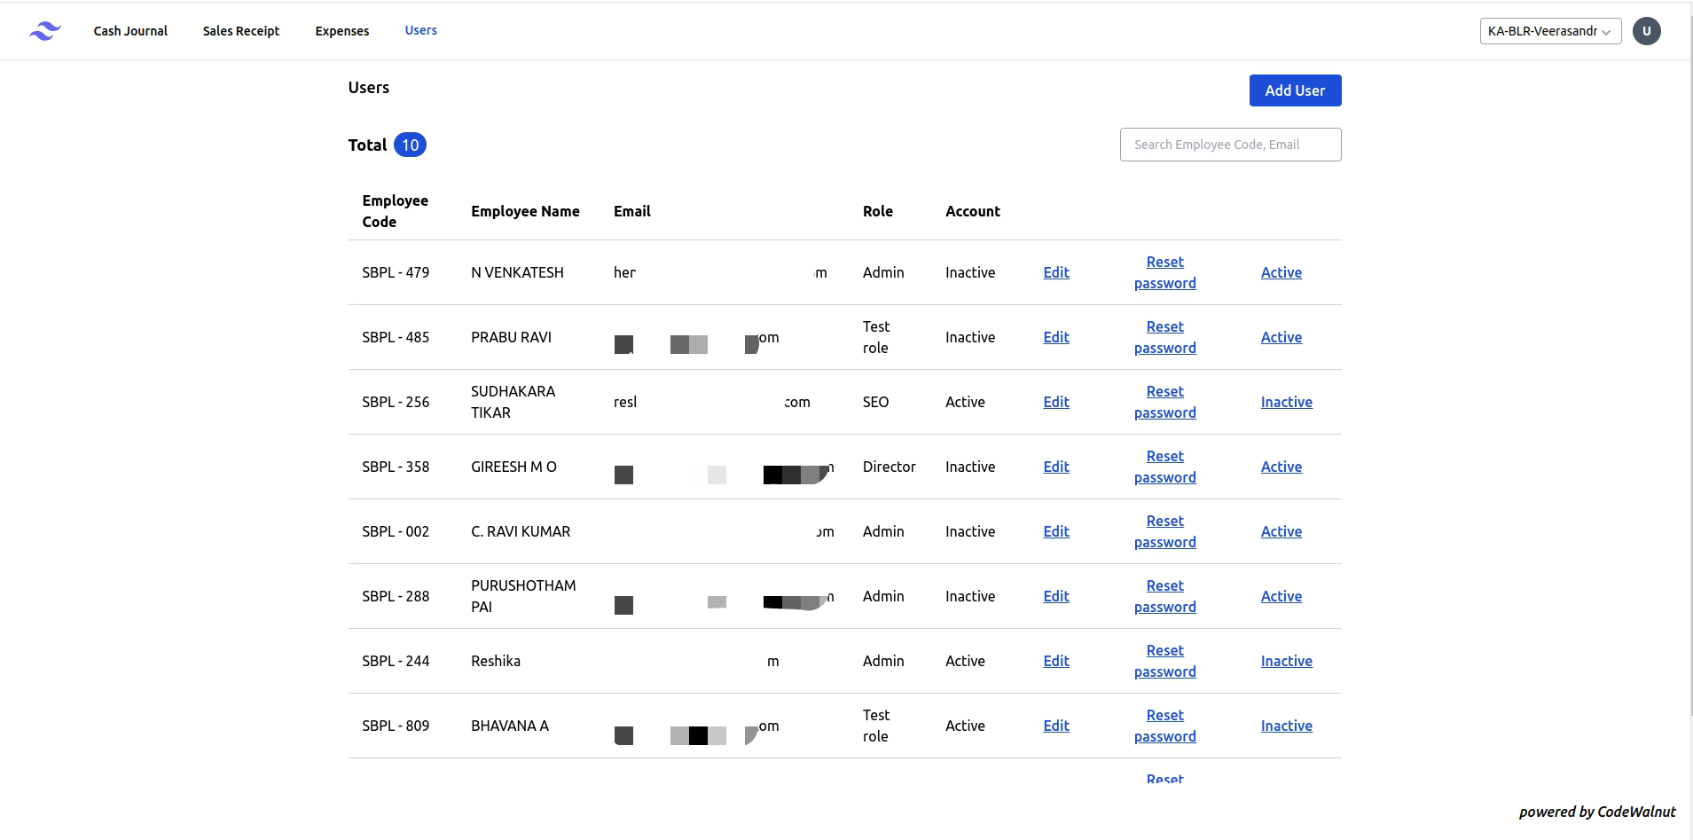Edit user GIREESH M O

pyautogui.click(x=1056, y=467)
